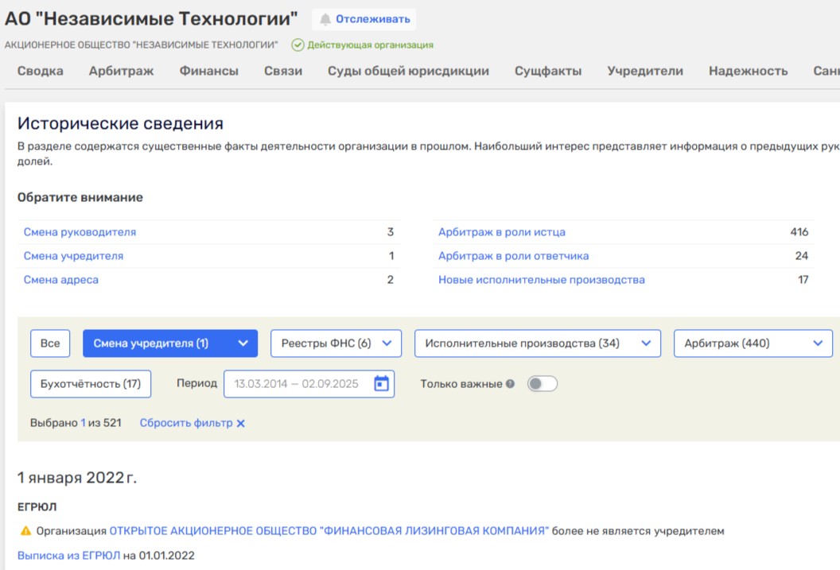Click the bell icon on Отслеживать button

point(325,20)
